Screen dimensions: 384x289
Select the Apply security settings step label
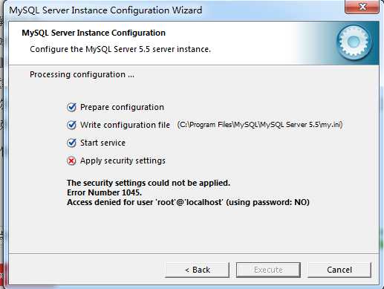[x=123, y=161]
